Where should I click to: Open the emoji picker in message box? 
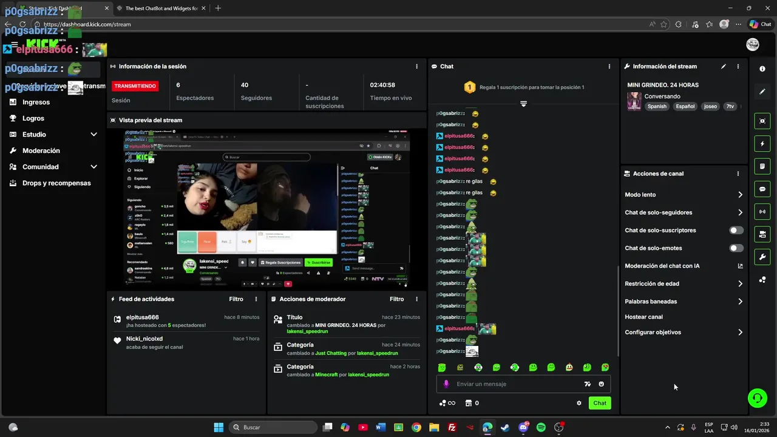(602, 384)
